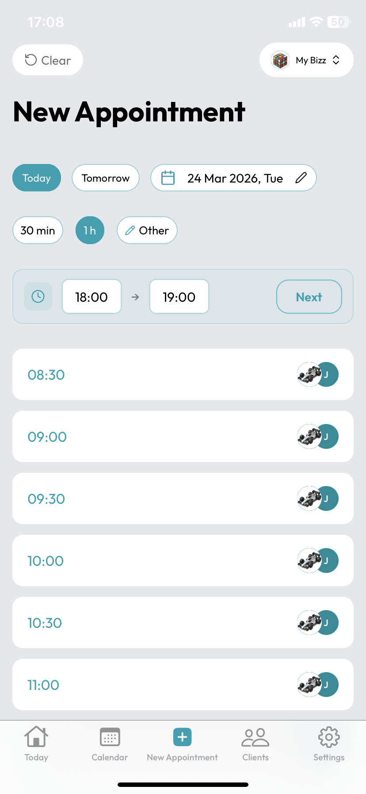Select the Tomorrow date chip
The height and width of the screenshot is (794, 366).
106,178
